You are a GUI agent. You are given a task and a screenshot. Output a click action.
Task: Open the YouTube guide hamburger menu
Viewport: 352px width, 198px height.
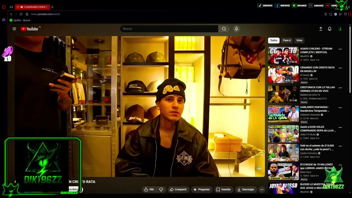14,29
